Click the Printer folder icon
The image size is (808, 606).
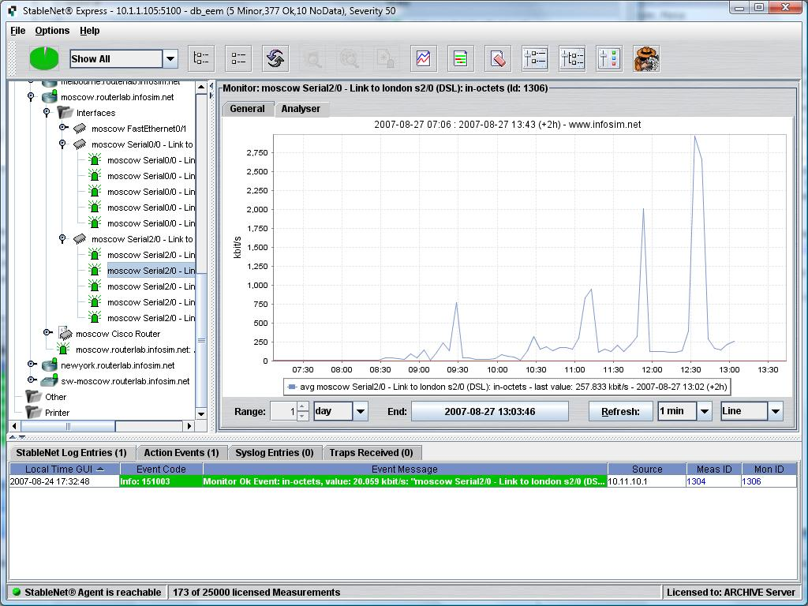(33, 412)
